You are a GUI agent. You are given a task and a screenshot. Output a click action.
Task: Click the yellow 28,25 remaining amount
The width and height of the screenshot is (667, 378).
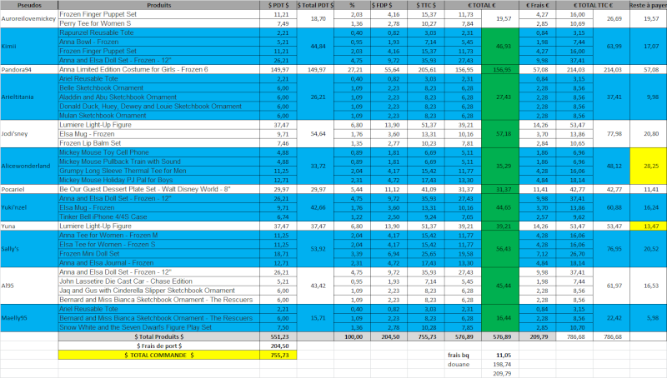(x=648, y=166)
